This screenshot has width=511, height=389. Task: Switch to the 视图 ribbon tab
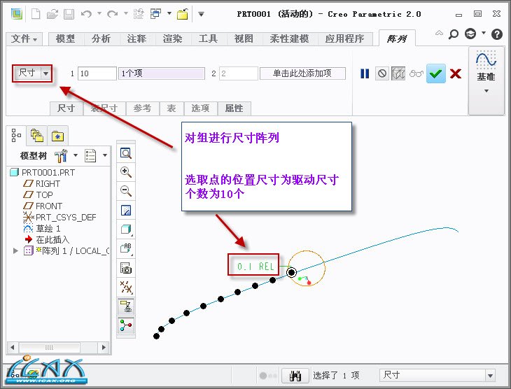tap(244, 38)
